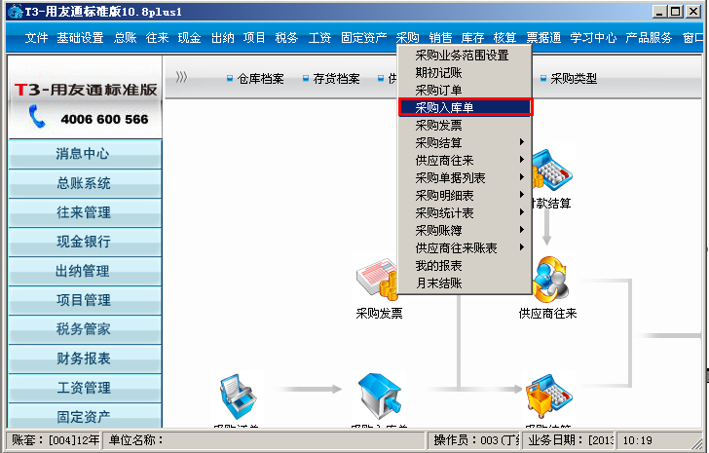Select 采购发票 in the dropdown menu

(x=465, y=126)
